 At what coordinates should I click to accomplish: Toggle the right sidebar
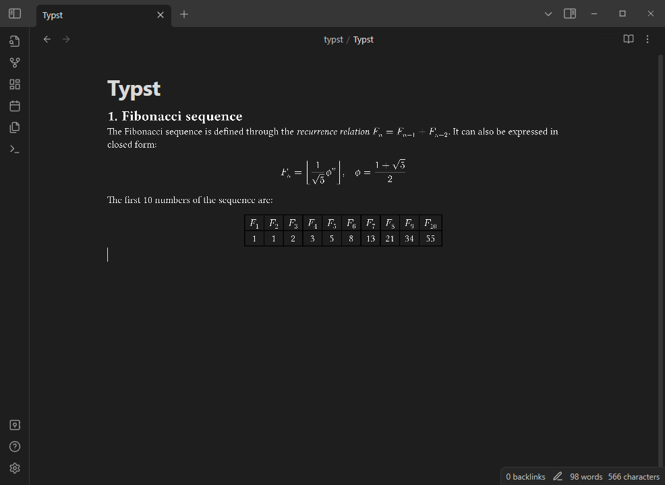570,13
